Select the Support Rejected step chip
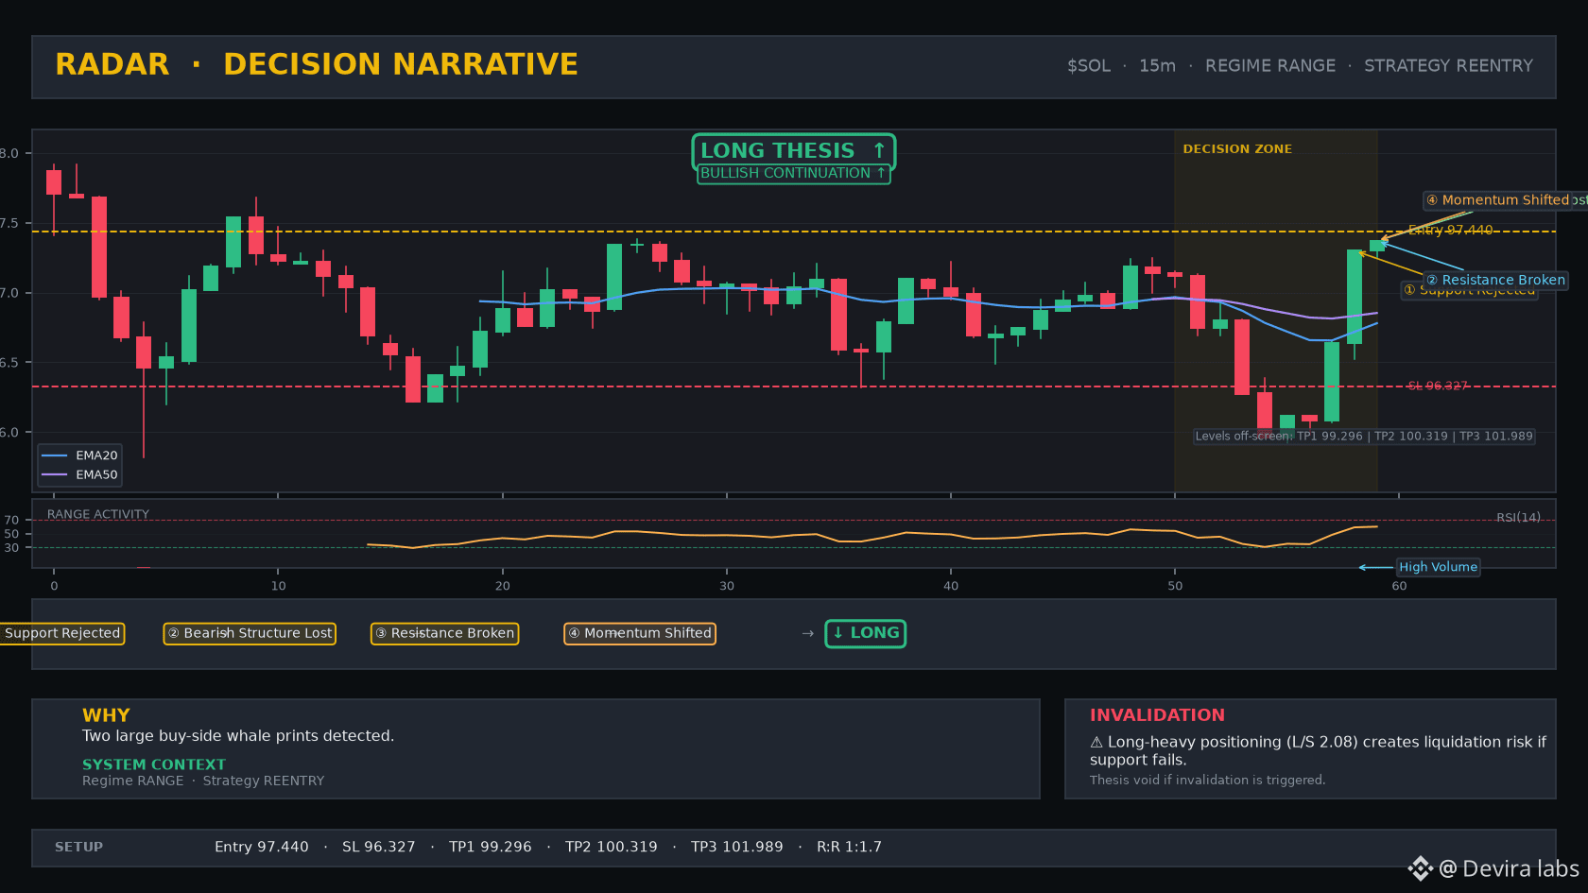This screenshot has width=1588, height=893. tap(61, 633)
